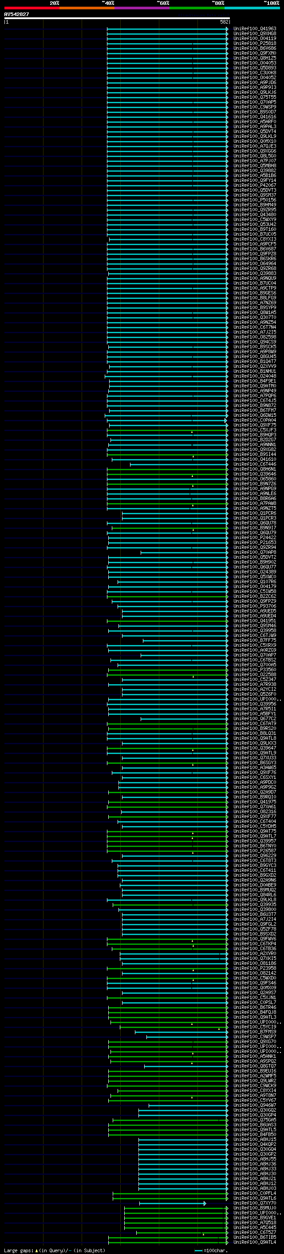Select the UniRef100_P42067 label
284x1254 pixels.
[255, 185]
